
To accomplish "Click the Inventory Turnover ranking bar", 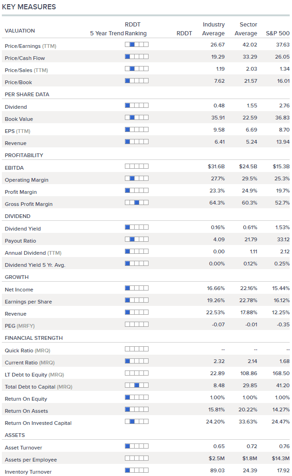I will (136, 470).
